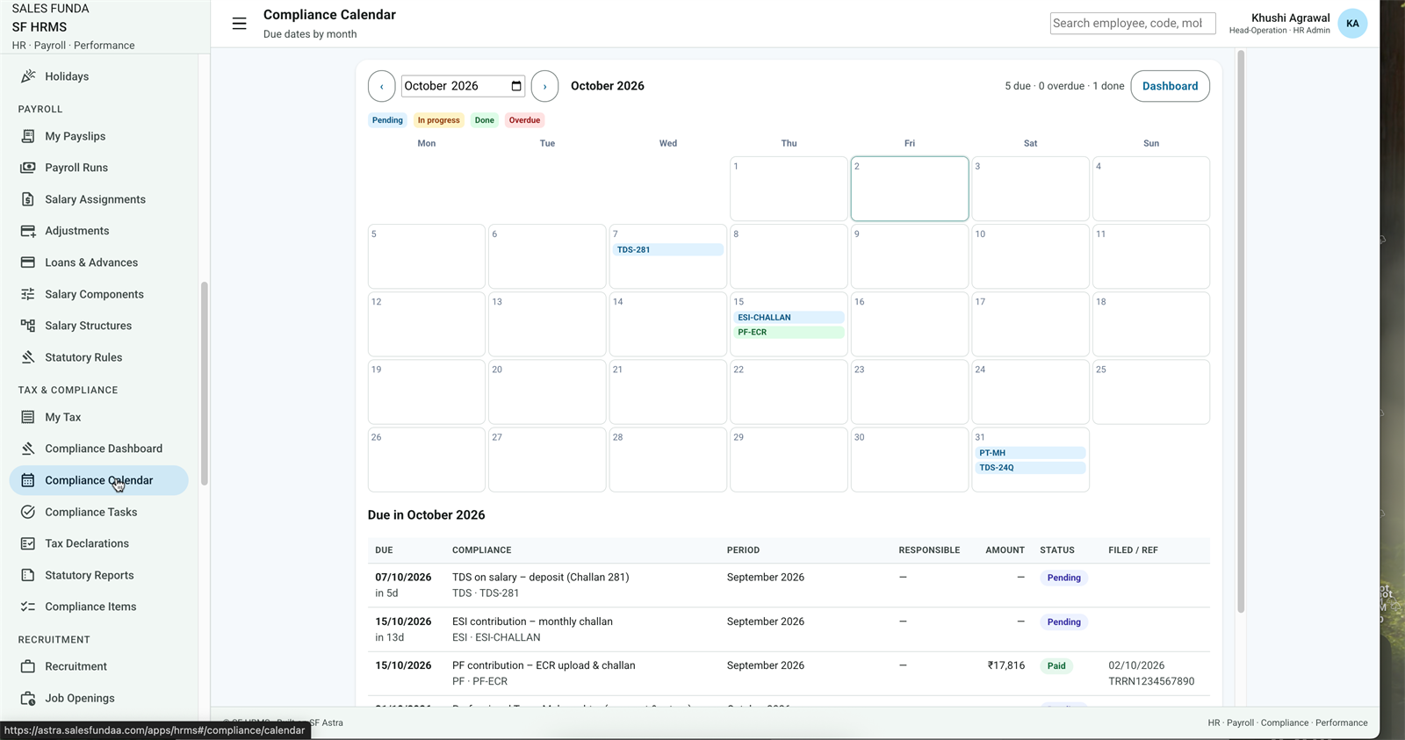
Task: Click the main page vertical scrollbar
Action: click(x=1241, y=332)
